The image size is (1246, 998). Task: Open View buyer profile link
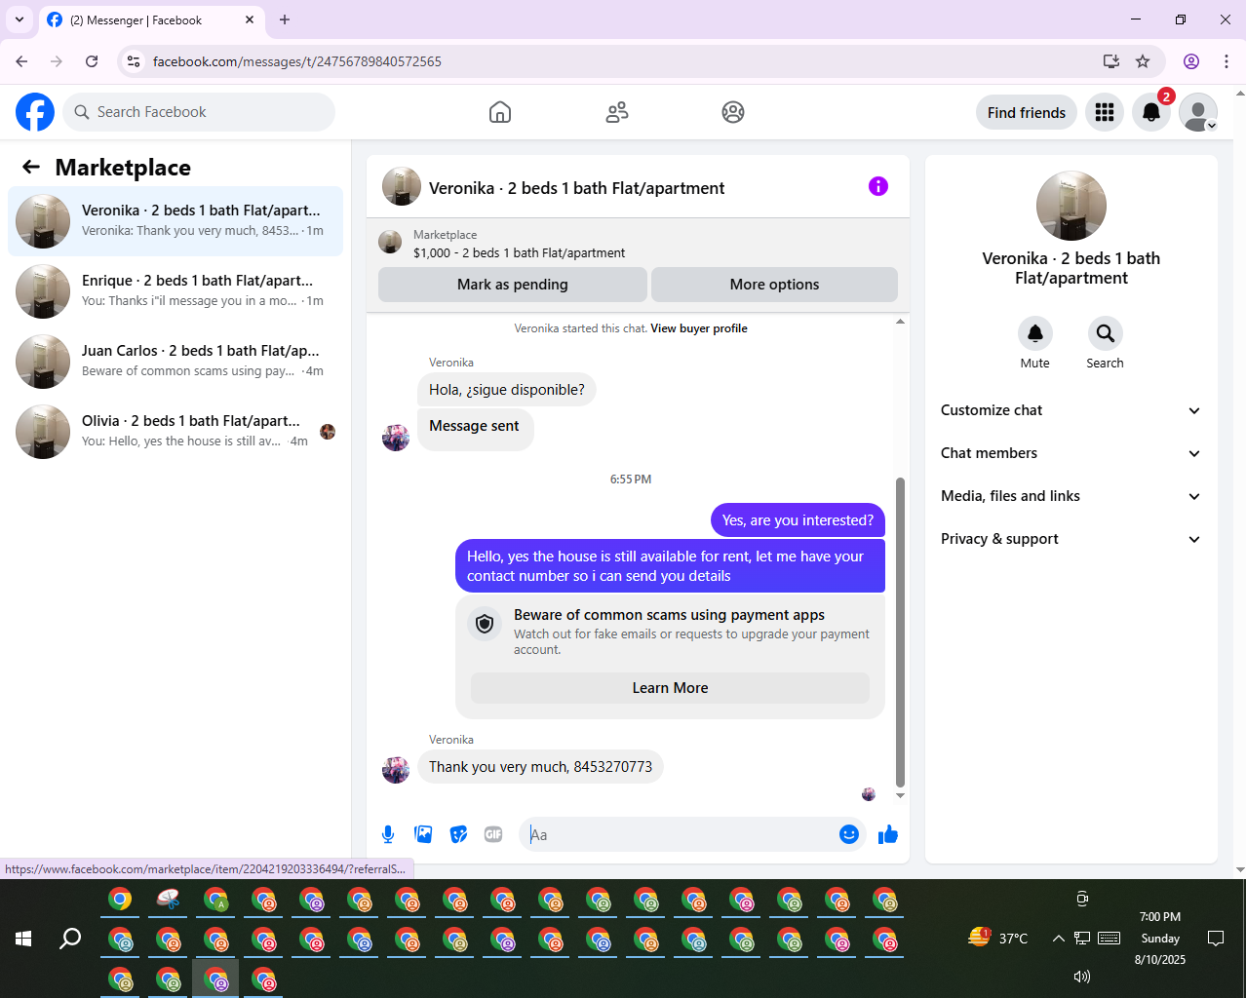pos(699,328)
